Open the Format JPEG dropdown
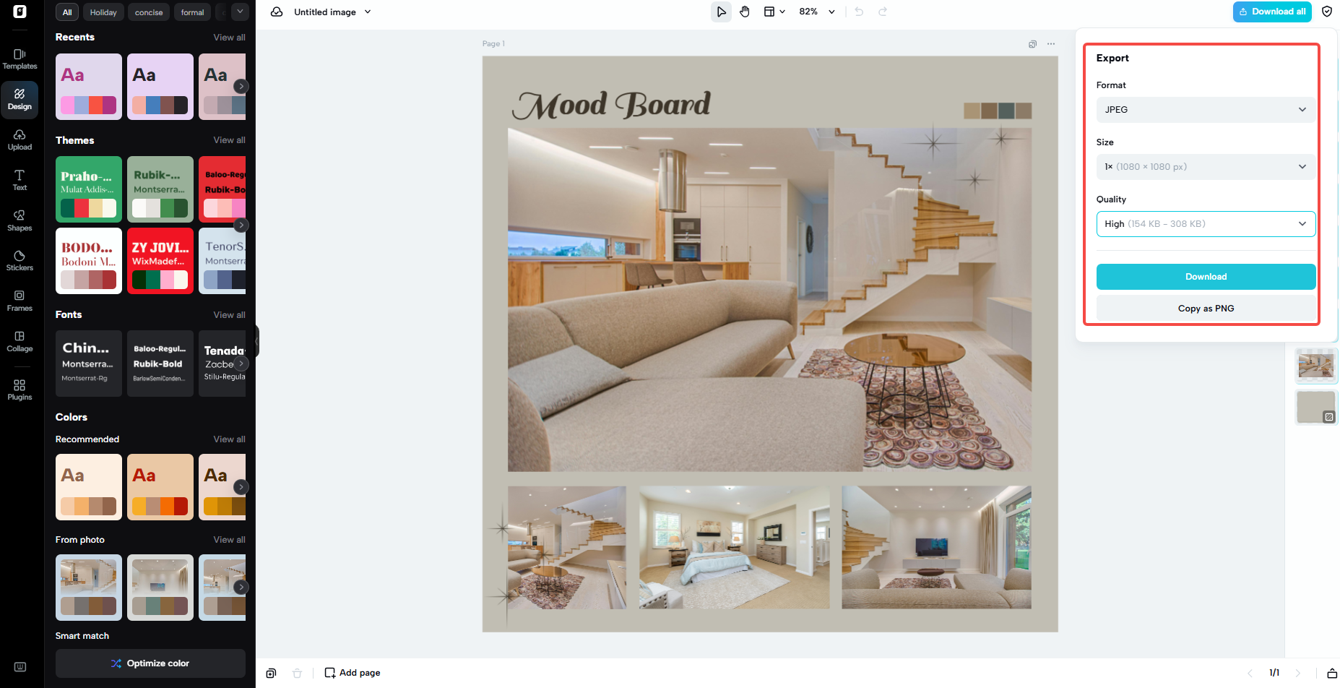Screen dimensions: 1340x688 [x=1206, y=110]
